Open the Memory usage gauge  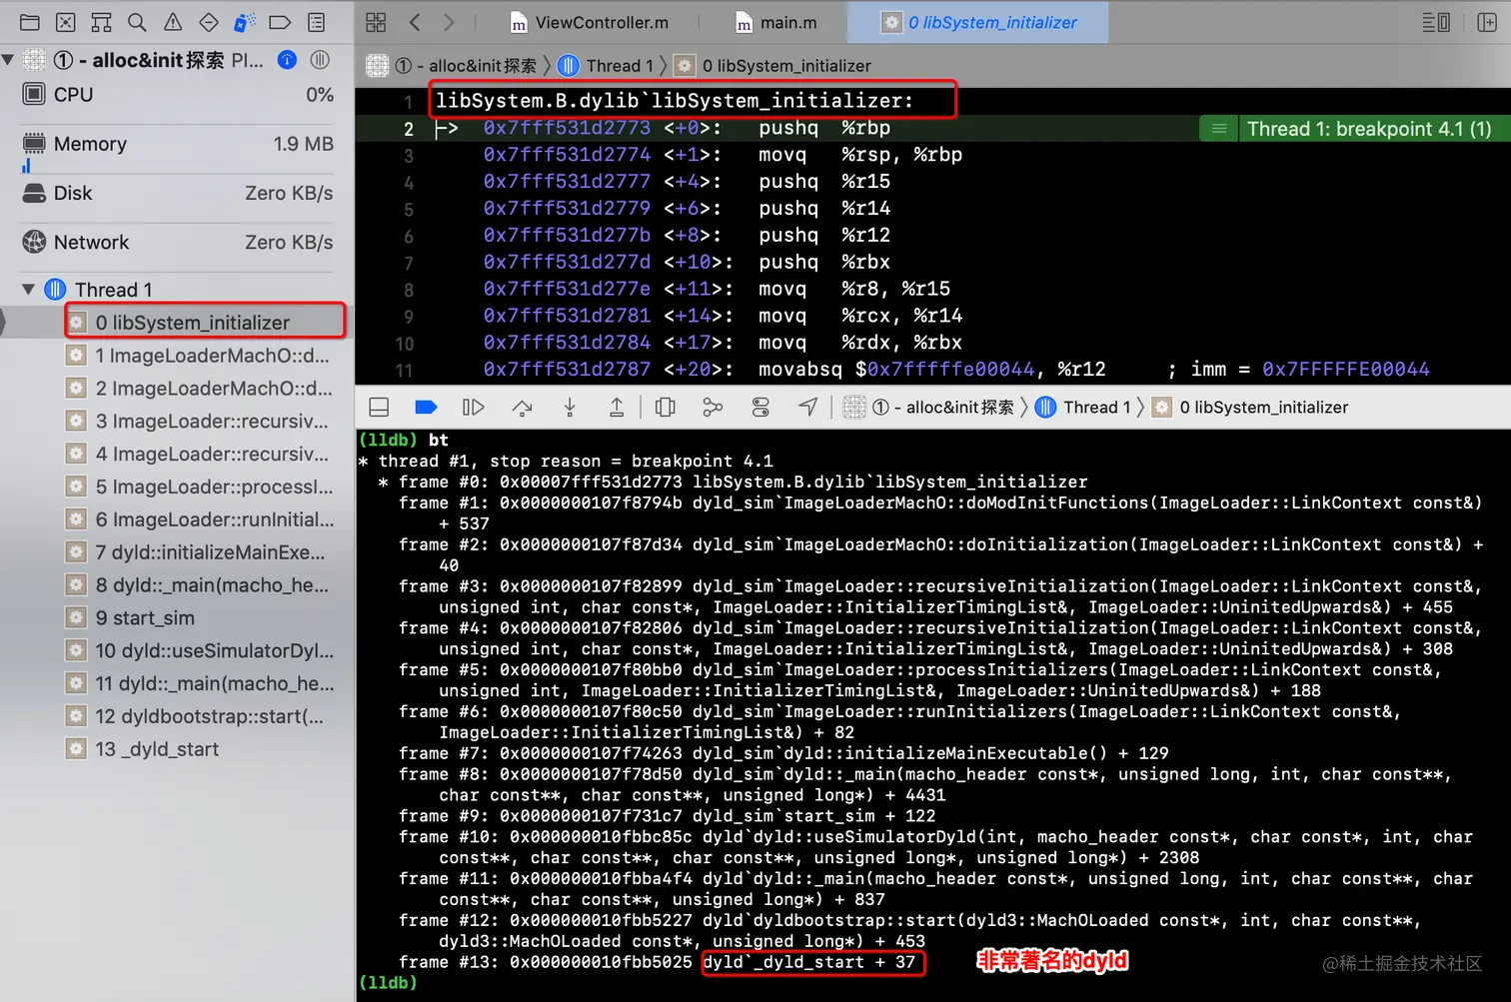tap(178, 144)
